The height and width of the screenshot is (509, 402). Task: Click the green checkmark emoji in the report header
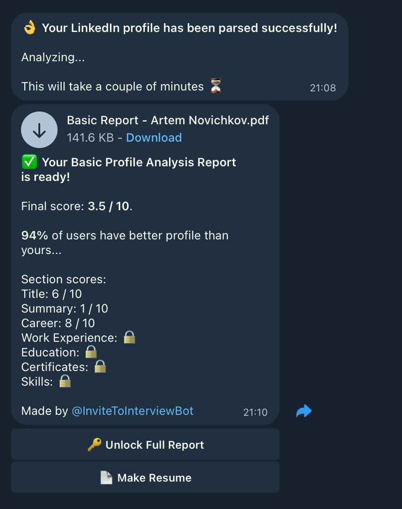tap(28, 162)
